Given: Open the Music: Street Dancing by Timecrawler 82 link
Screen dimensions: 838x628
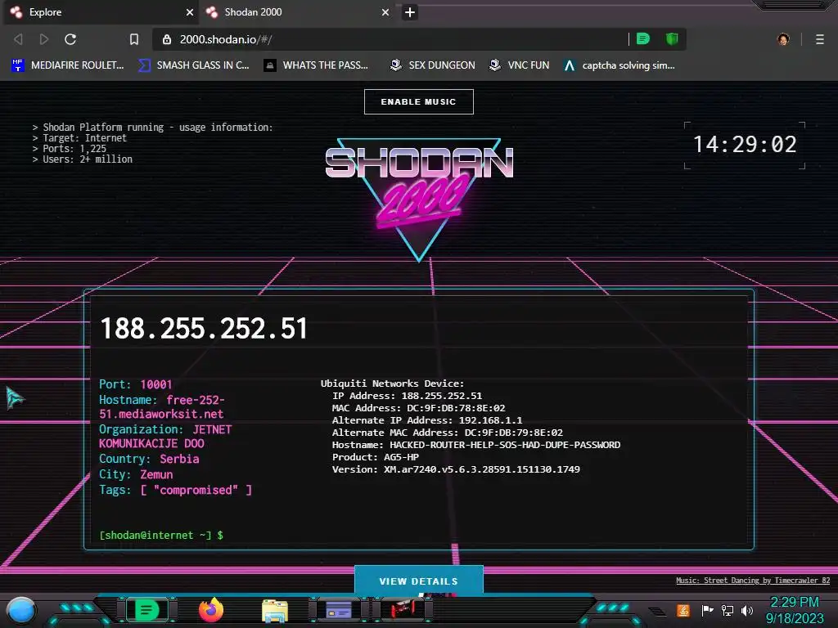Looking at the screenshot, I should 753,581.
